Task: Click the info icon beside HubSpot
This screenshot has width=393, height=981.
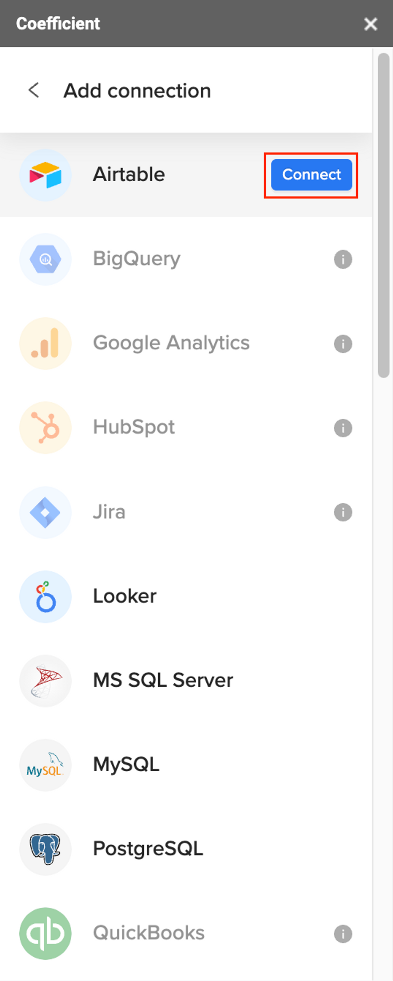Action: point(343,428)
